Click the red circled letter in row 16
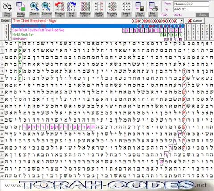The width and height of the screenshot is (214, 191). point(184,148)
